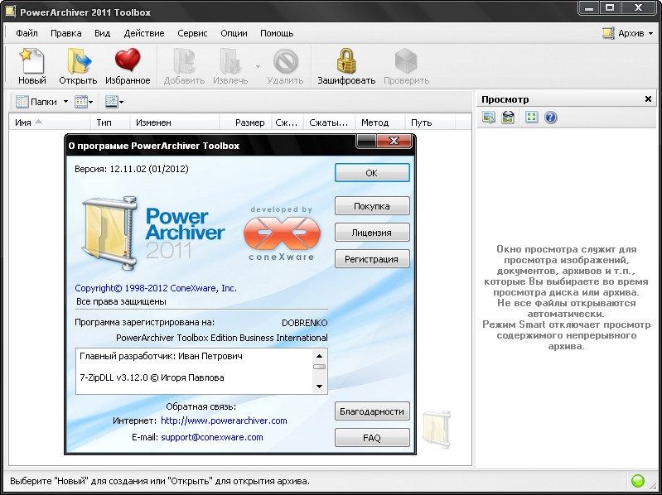Open the Сервис menu

[x=192, y=33]
